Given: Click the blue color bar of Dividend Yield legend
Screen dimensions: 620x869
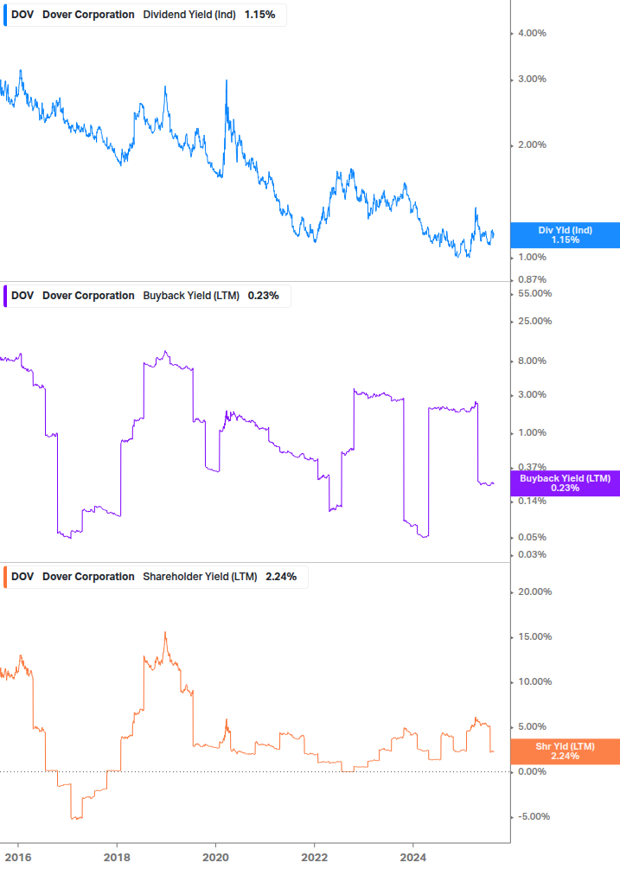Looking at the screenshot, I should pyautogui.click(x=5, y=15).
